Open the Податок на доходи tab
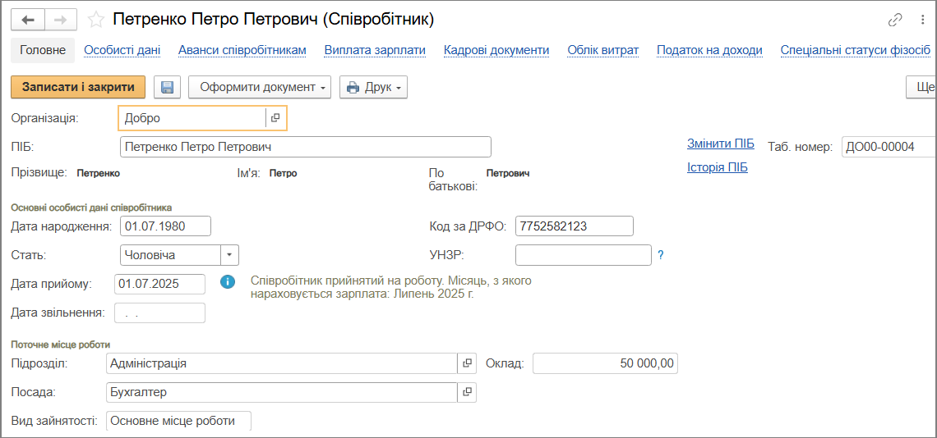The height and width of the screenshot is (438, 937). pos(709,50)
